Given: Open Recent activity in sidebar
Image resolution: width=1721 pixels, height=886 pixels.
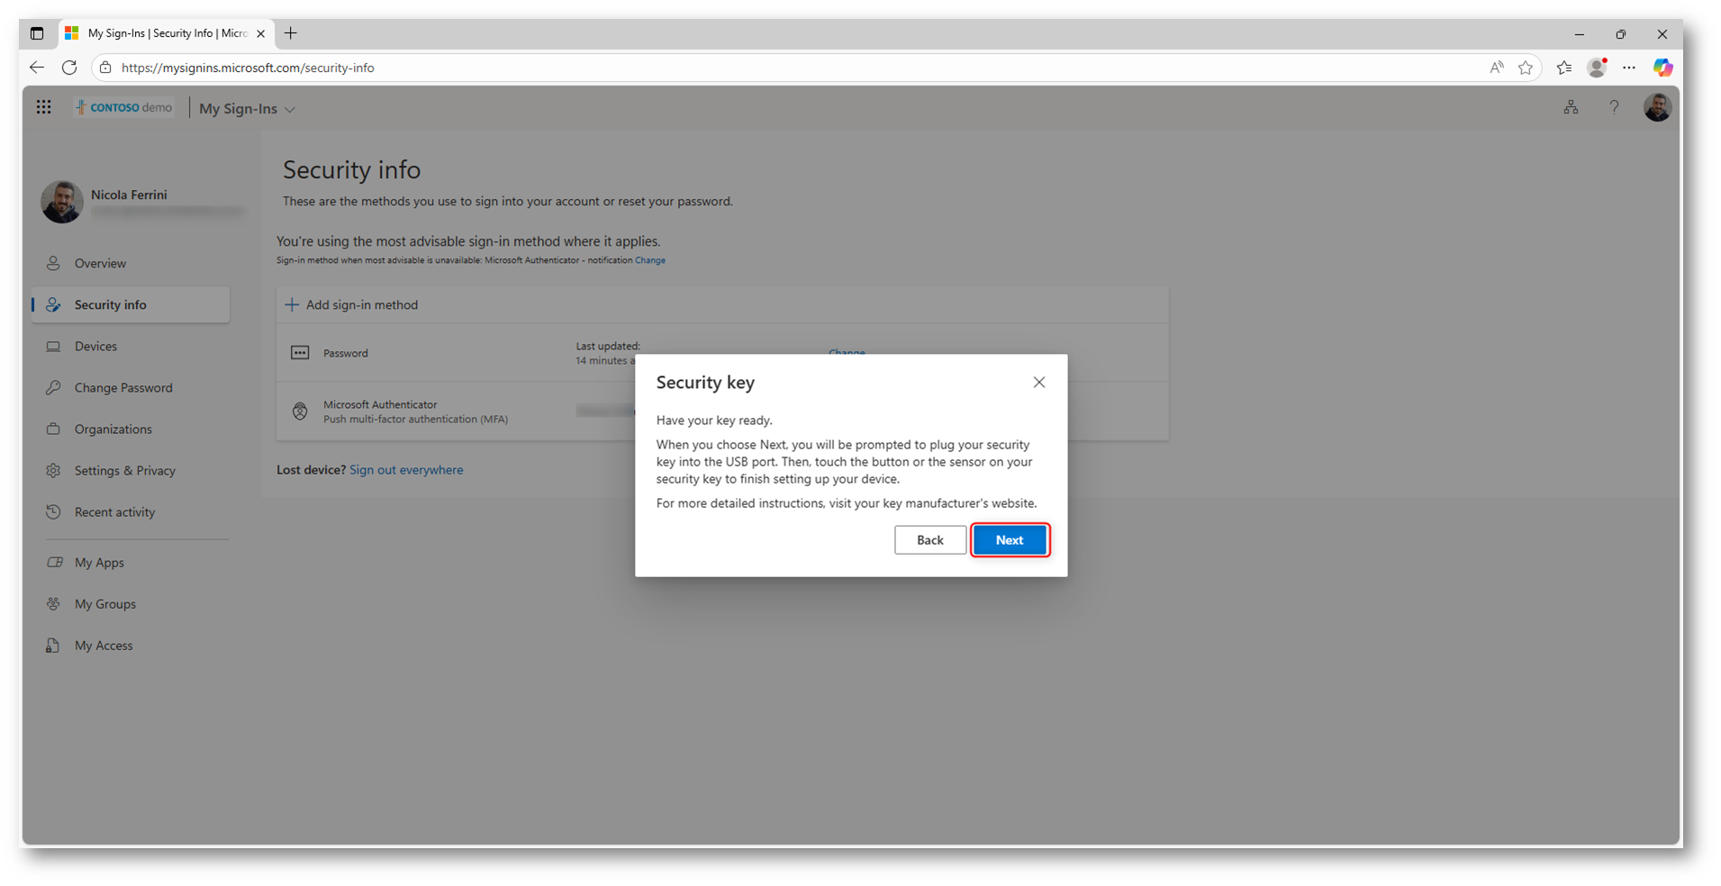Looking at the screenshot, I should pyautogui.click(x=131, y=512).
